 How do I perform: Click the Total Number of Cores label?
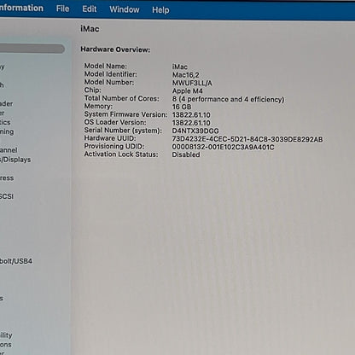tap(122, 98)
